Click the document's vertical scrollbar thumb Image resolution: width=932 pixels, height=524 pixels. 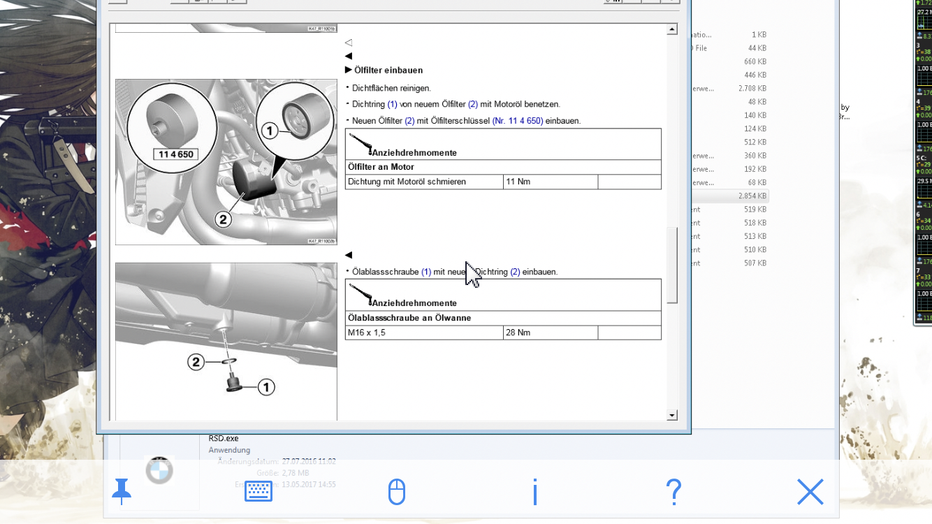tap(672, 264)
